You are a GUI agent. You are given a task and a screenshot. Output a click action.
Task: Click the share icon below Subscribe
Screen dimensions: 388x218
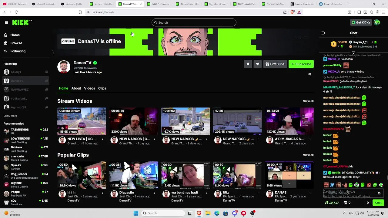(309, 74)
